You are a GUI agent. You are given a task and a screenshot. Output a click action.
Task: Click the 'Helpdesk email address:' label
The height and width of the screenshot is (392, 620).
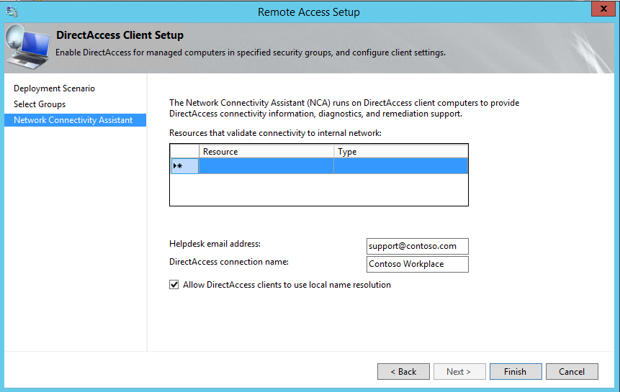(x=215, y=244)
